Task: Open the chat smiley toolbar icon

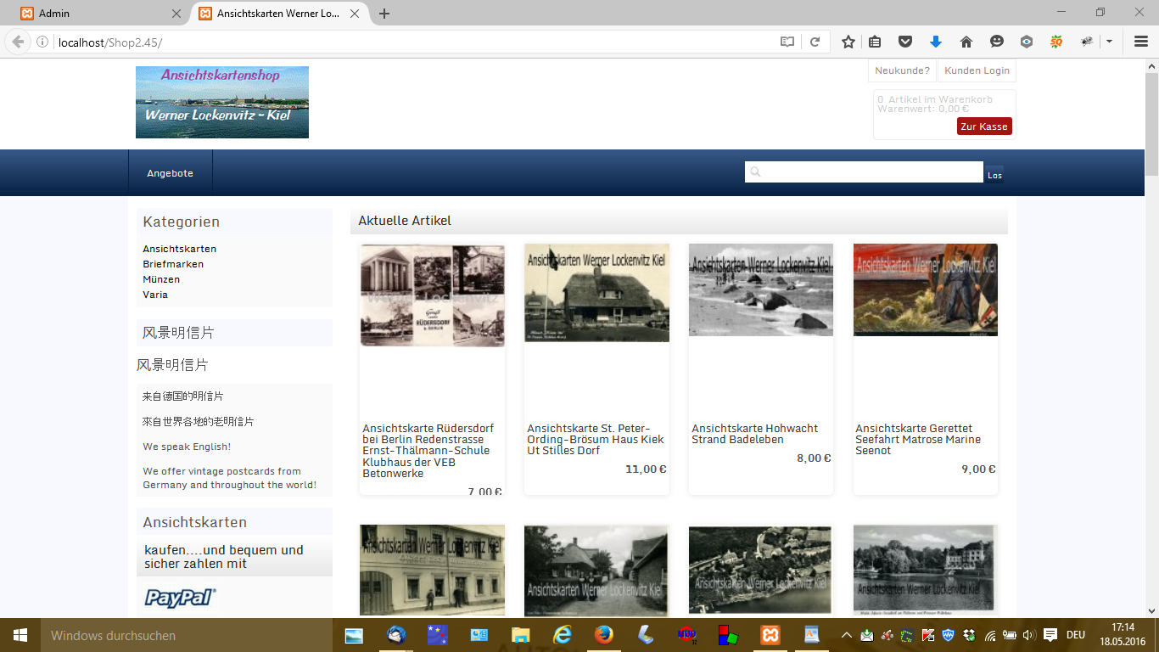Action: (x=997, y=42)
